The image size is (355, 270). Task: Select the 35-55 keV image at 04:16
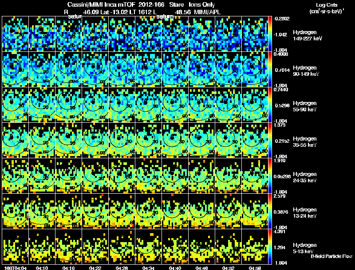pyautogui.click(x=69, y=140)
